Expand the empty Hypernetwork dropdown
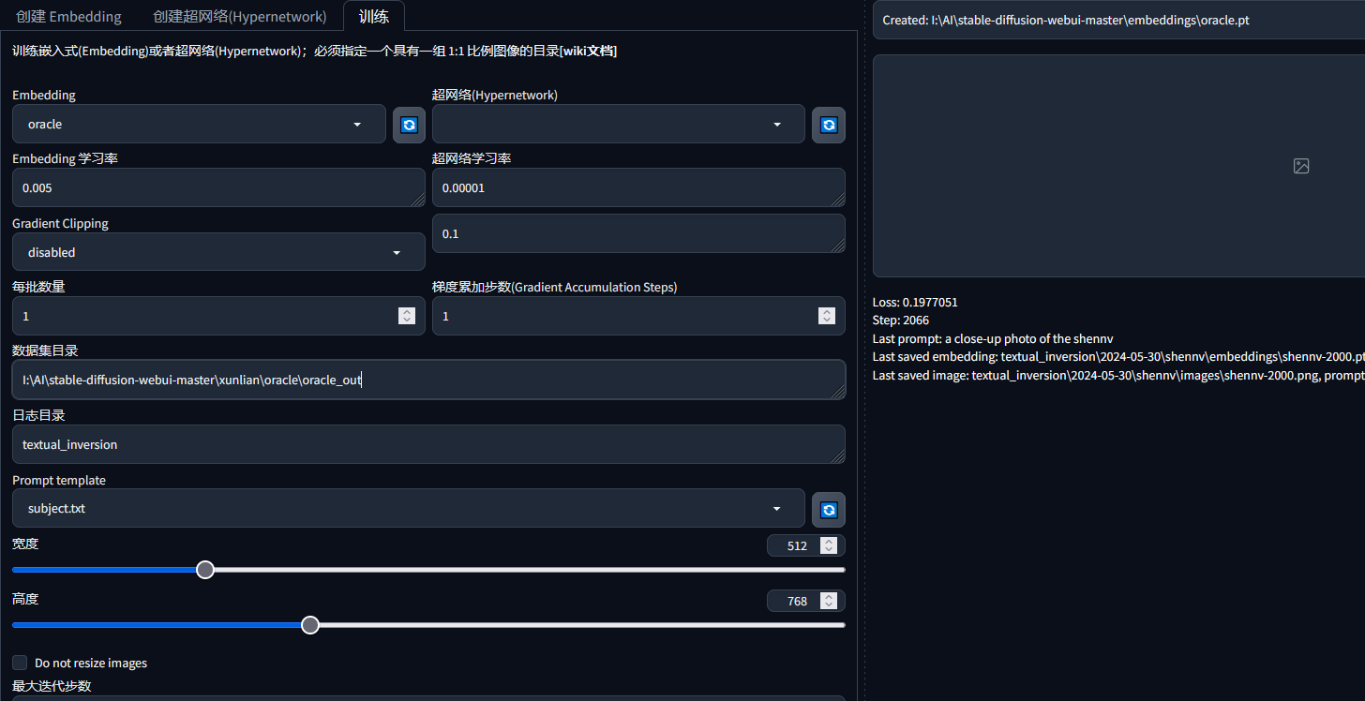The image size is (1365, 701). click(618, 125)
